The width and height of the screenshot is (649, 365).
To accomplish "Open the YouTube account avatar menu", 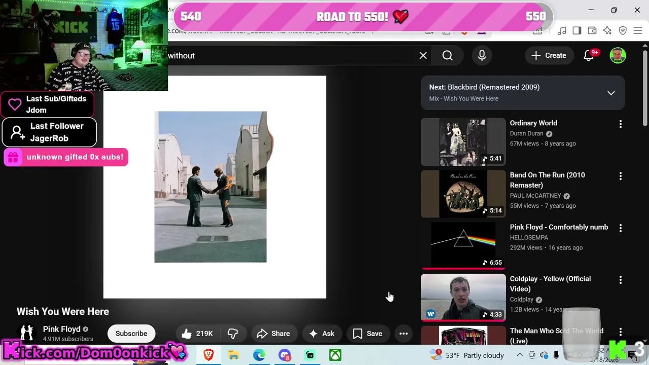I will click(618, 56).
